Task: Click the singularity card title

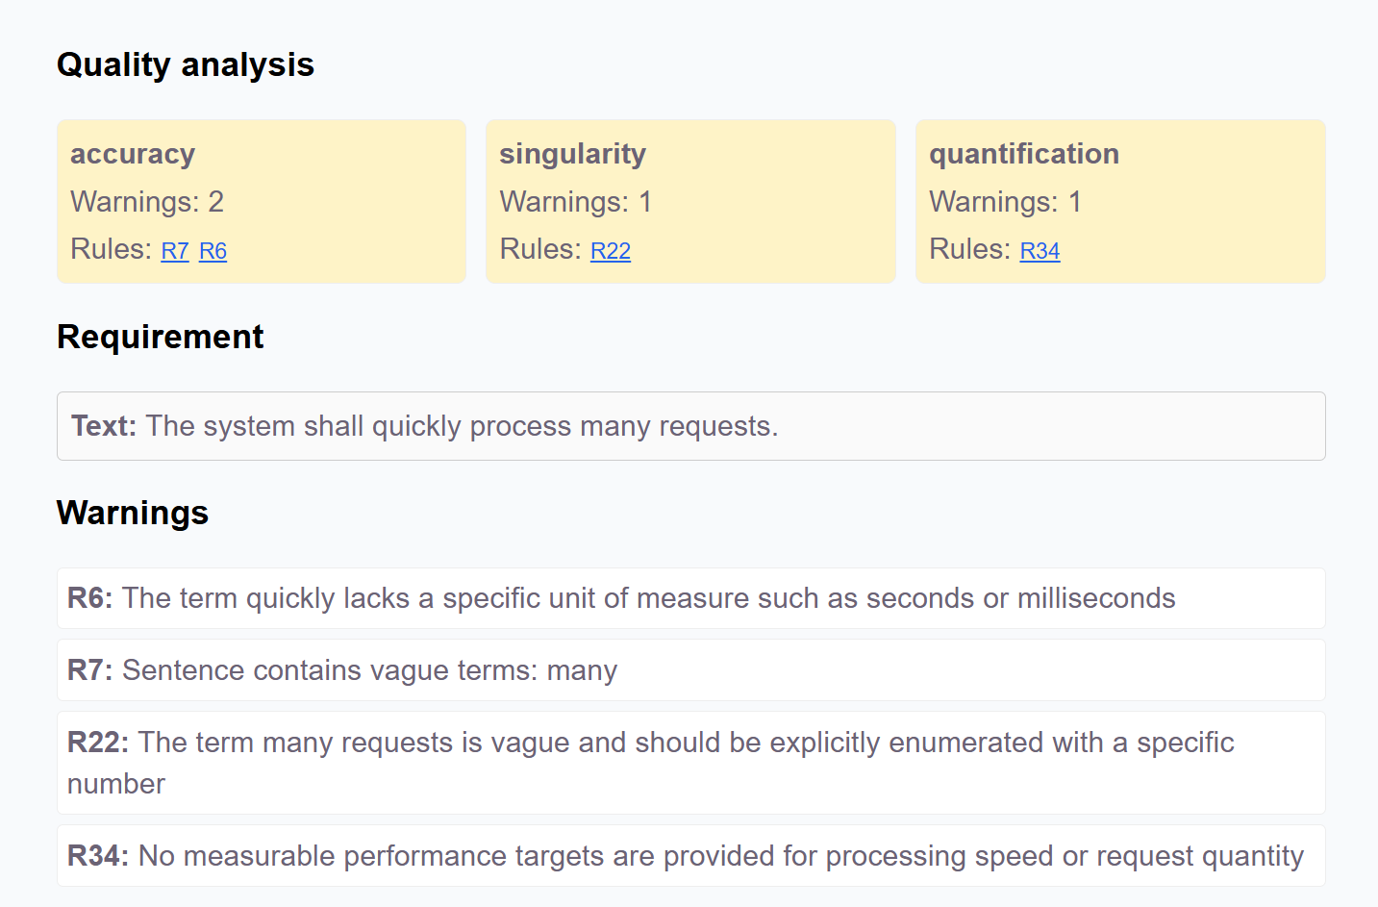Action: pyautogui.click(x=572, y=154)
